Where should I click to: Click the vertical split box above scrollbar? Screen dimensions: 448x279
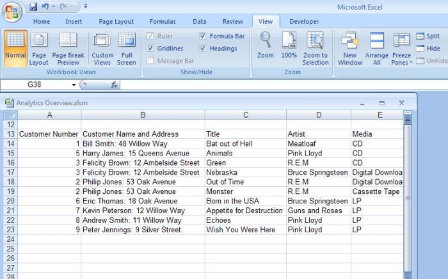[408, 113]
